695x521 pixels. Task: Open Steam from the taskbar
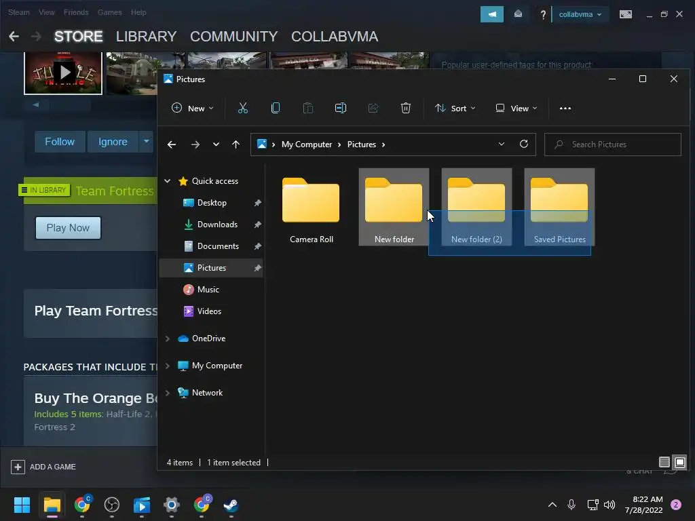pyautogui.click(x=231, y=505)
